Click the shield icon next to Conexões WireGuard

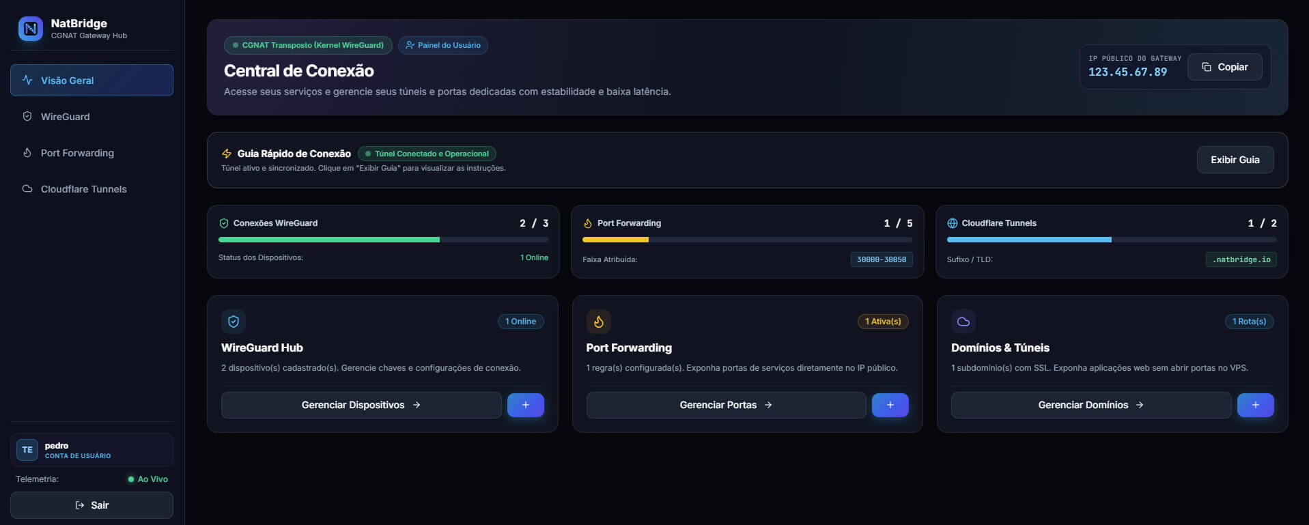[x=223, y=223]
